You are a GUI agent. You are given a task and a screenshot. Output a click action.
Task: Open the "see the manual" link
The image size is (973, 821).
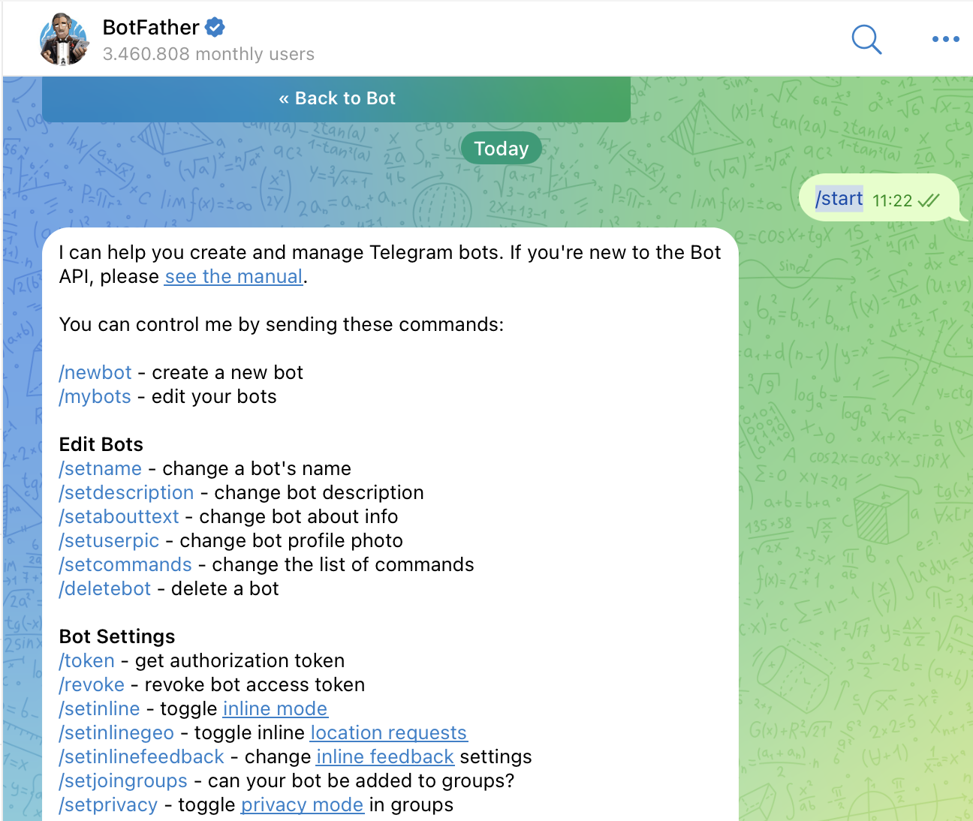click(x=233, y=276)
